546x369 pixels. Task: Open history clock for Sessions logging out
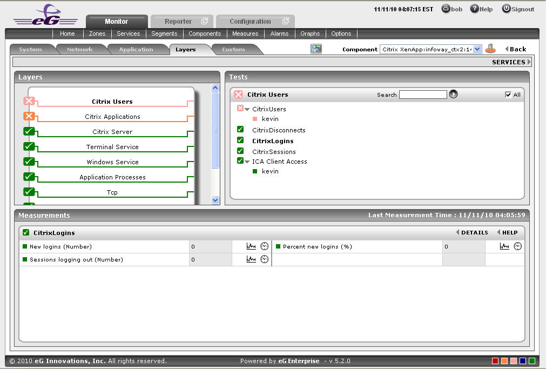[265, 259]
